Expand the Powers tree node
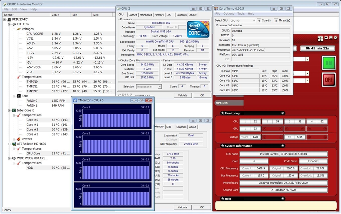 pos(14,139)
